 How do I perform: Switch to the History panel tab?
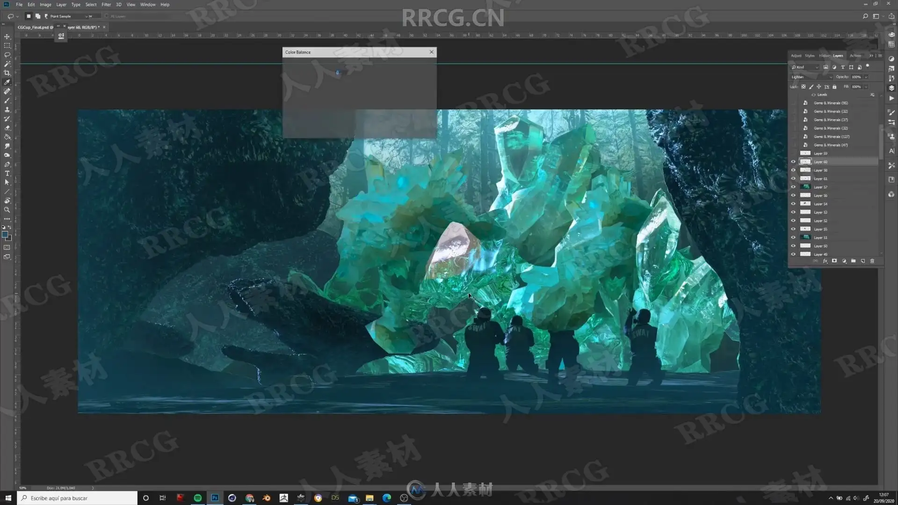(x=824, y=56)
